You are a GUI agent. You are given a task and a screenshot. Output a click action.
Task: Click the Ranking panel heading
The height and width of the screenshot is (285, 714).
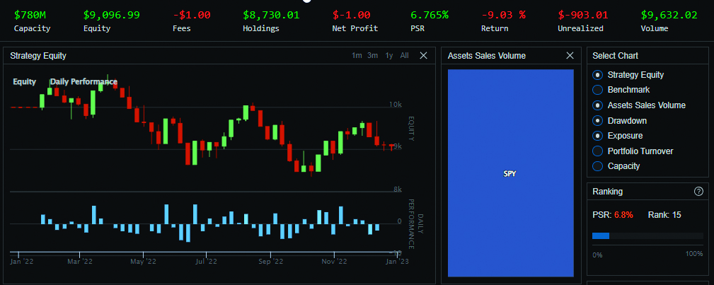pyautogui.click(x=607, y=192)
